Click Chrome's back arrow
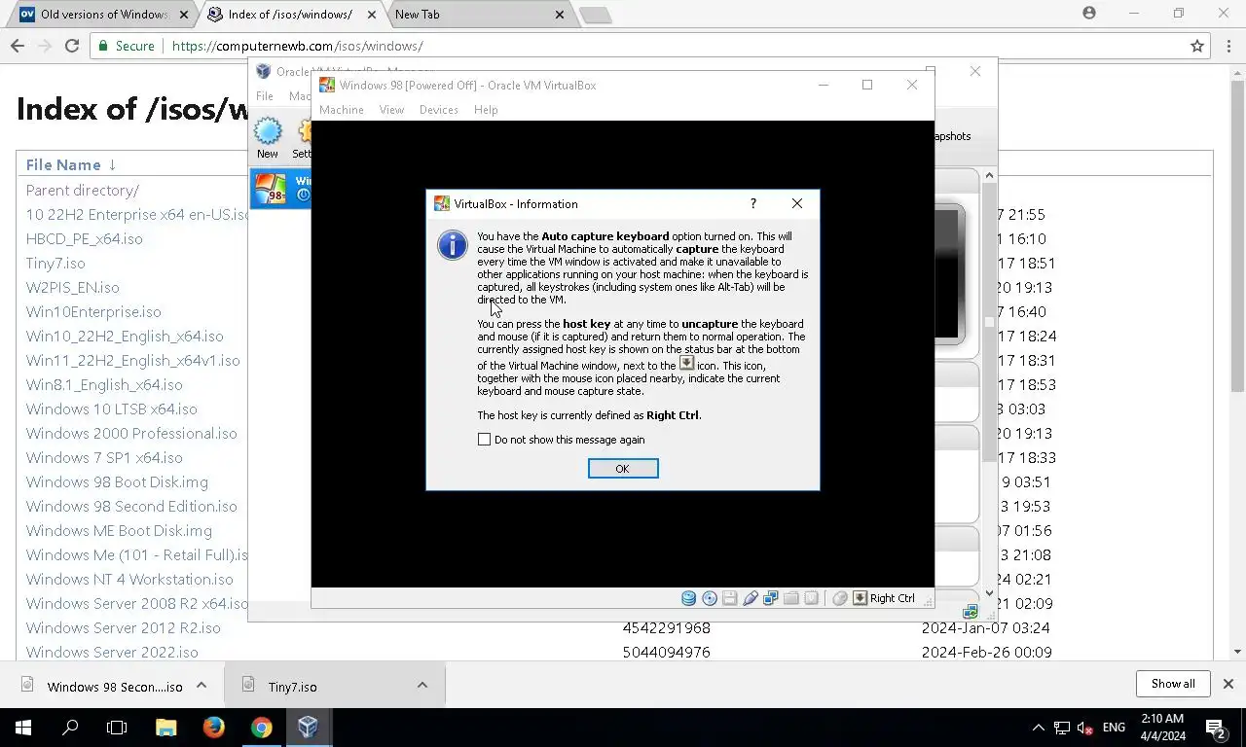 coord(18,46)
